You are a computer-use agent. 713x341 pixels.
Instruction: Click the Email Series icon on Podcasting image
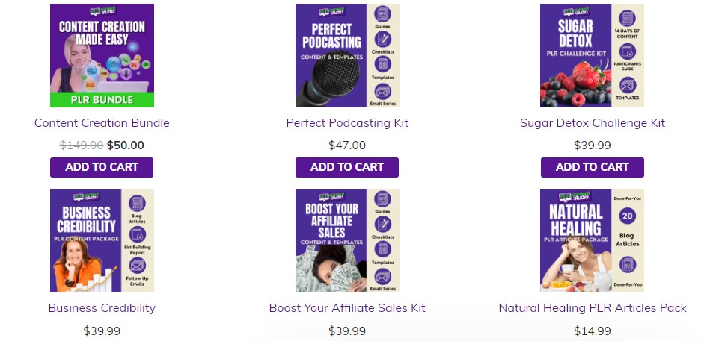pos(383,92)
